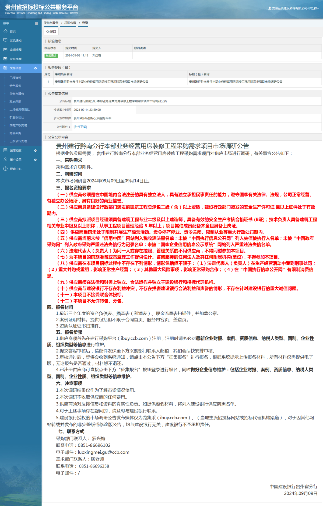This screenshot has width=323, height=506.
Task: Click the platform title 贵州省招标投标公共服务平台 logo
Action: (42, 9)
